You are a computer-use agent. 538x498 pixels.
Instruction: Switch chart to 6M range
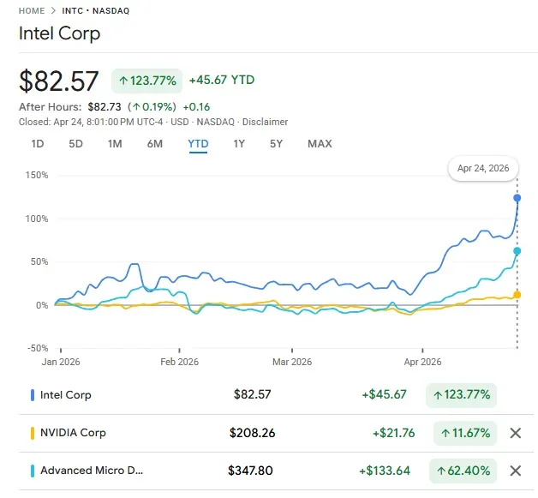pos(155,144)
